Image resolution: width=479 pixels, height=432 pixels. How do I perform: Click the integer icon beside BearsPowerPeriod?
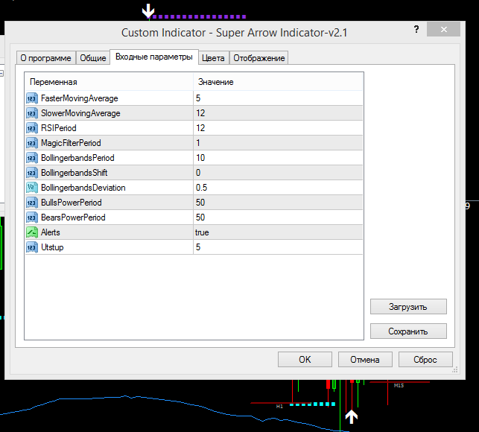pos(32,217)
